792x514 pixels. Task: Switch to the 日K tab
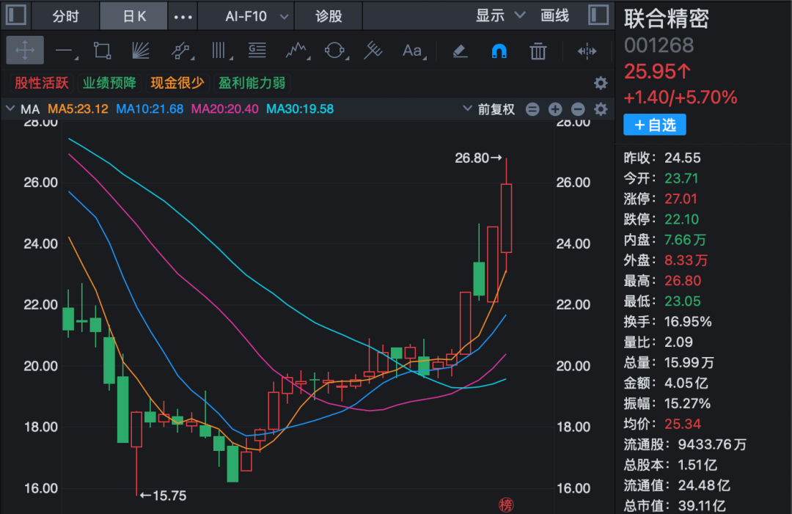tap(134, 15)
